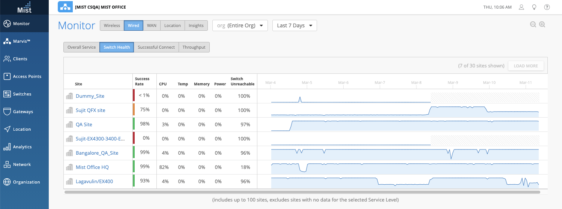Click the zoom in magnifier icon
562x209 pixels.
pos(542,25)
